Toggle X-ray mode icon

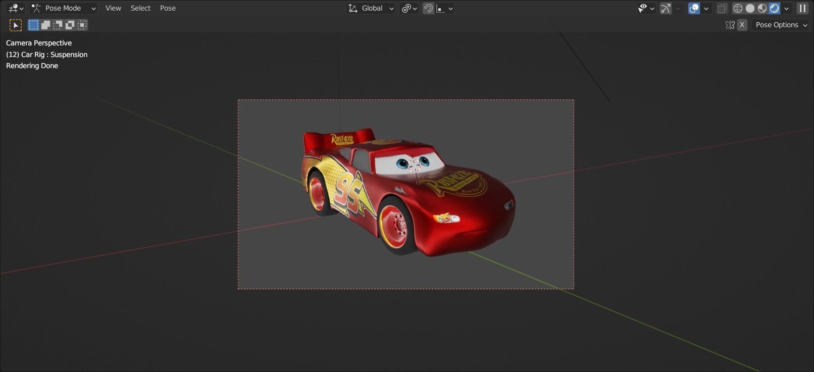(722, 8)
